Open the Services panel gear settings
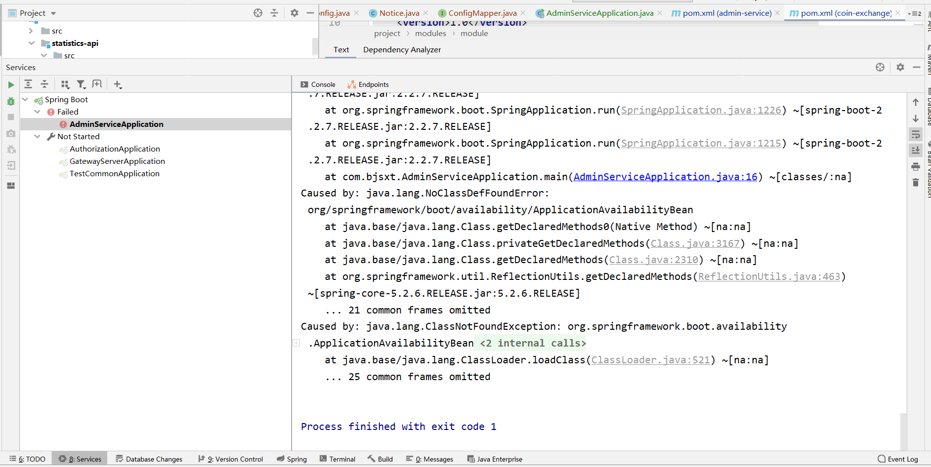Viewport: 931px width, 467px height. pyautogui.click(x=900, y=67)
